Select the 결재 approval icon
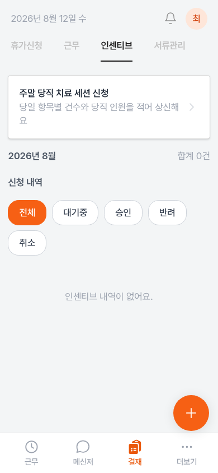 tap(135, 447)
